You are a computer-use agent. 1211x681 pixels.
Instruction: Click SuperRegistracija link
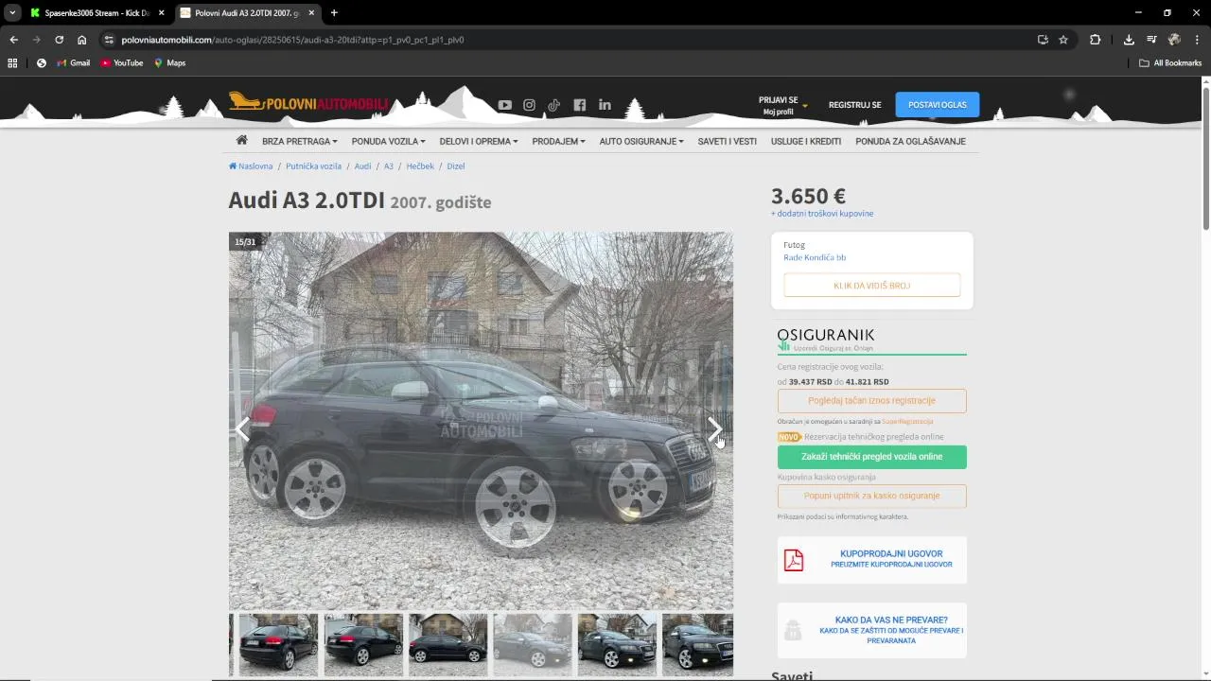tap(907, 422)
